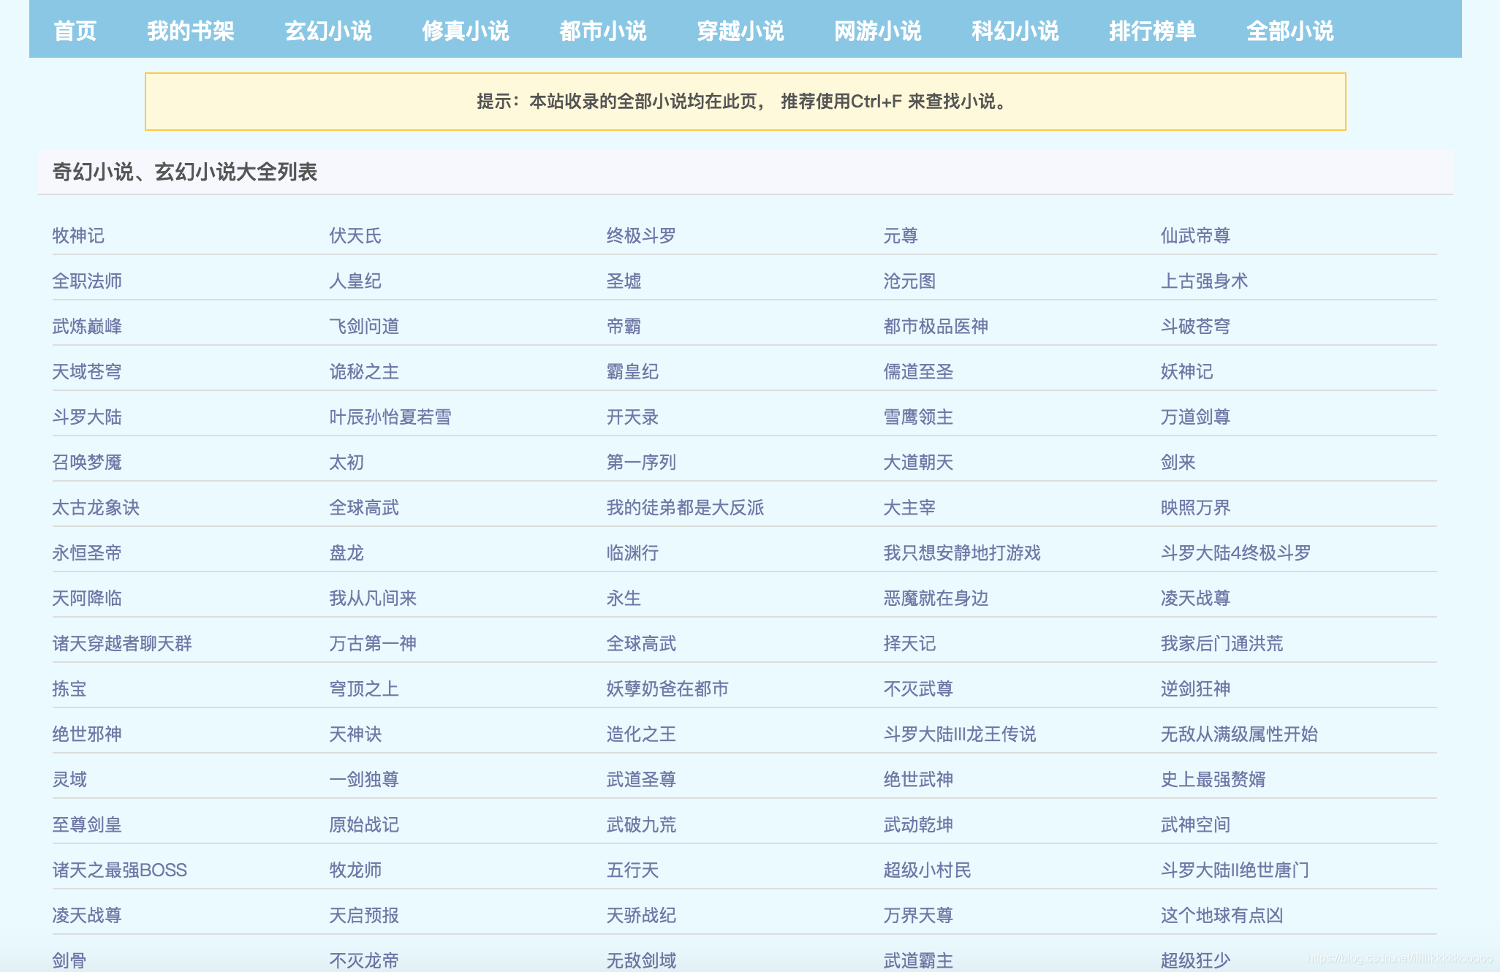This screenshot has height=972, width=1500.
Task: Click the 诡秘之主 link
Action: coord(364,371)
